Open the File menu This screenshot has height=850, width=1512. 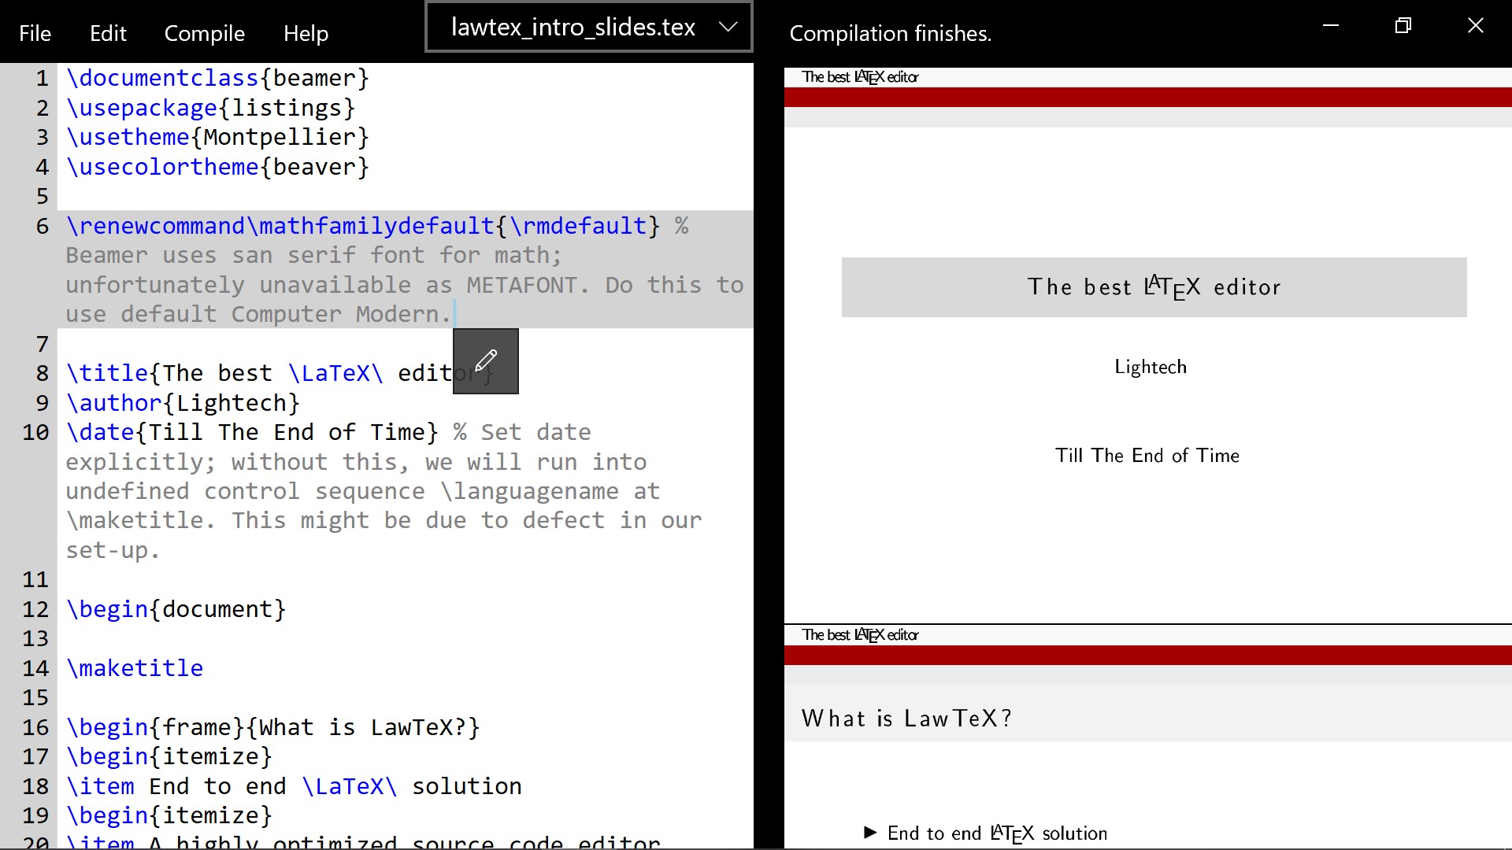(x=35, y=33)
